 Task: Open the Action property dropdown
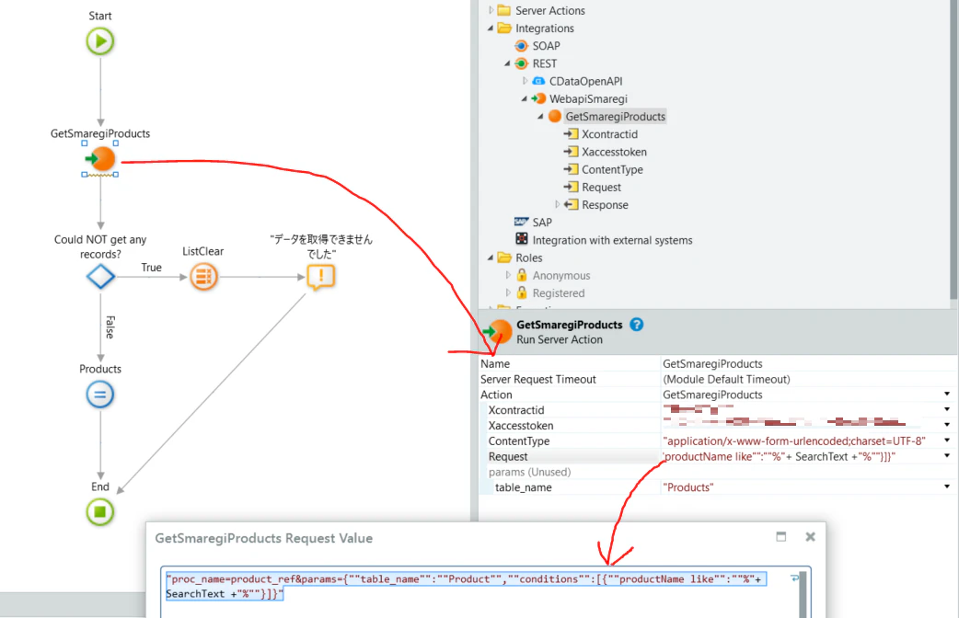click(947, 395)
